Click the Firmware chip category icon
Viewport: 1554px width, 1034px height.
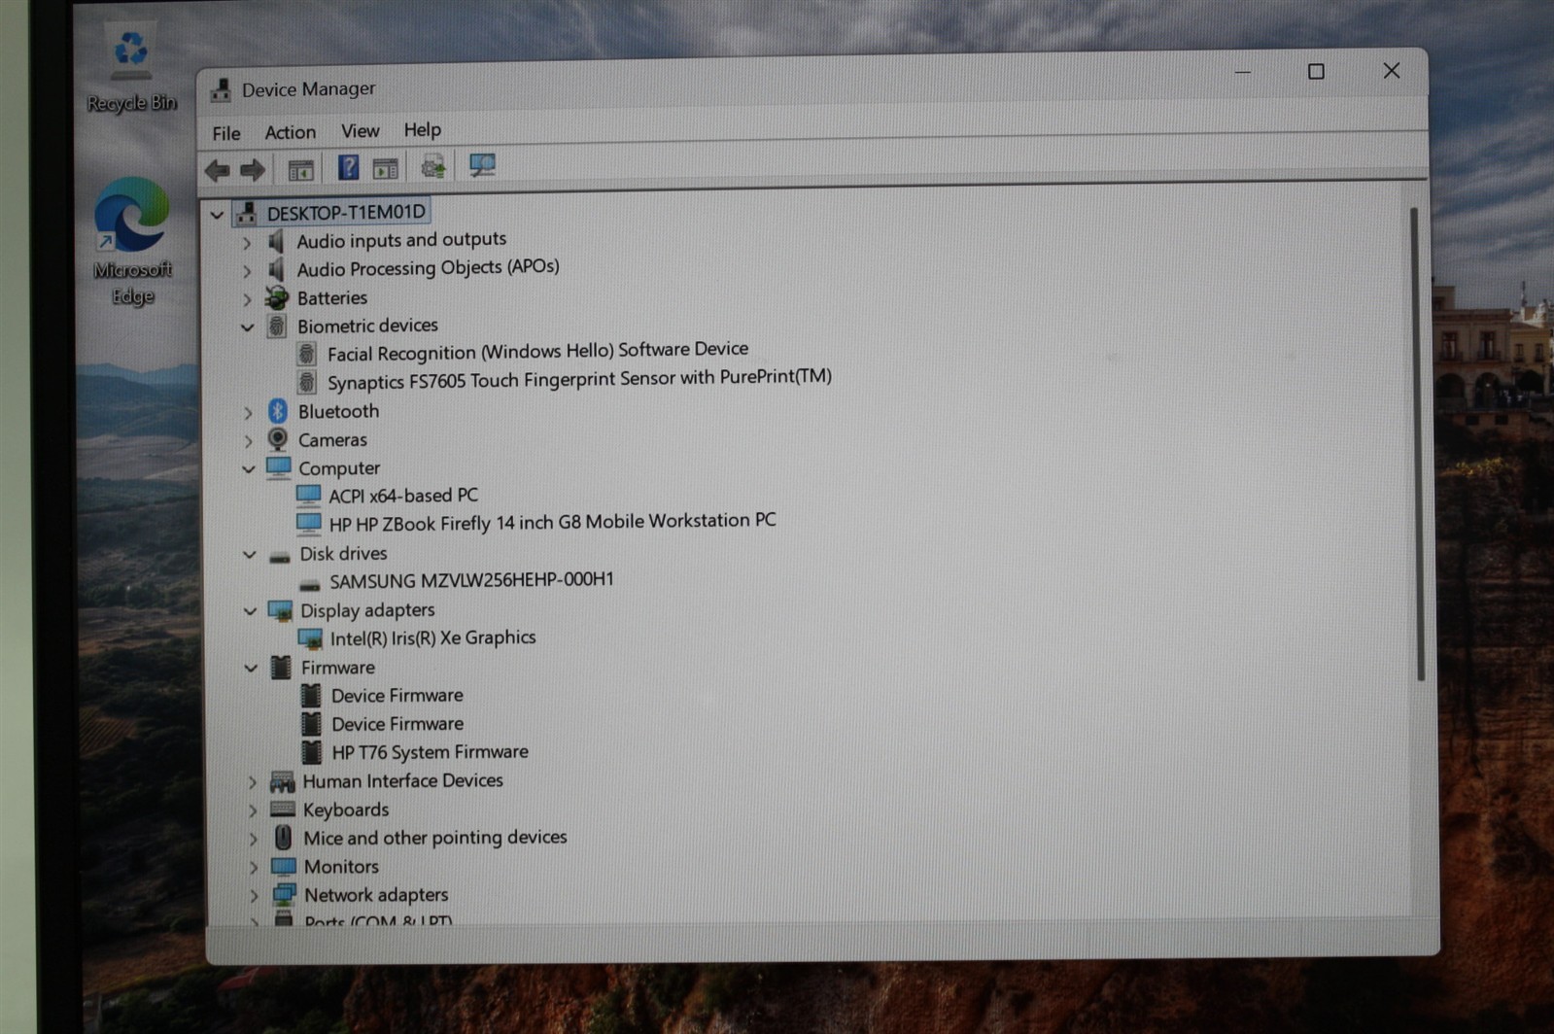(281, 667)
